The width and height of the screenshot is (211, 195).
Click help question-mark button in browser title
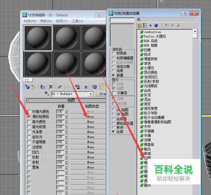[185, 14]
